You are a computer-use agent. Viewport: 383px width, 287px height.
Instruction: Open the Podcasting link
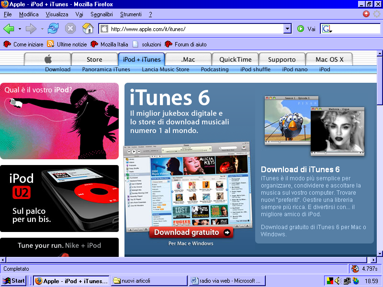(214, 69)
